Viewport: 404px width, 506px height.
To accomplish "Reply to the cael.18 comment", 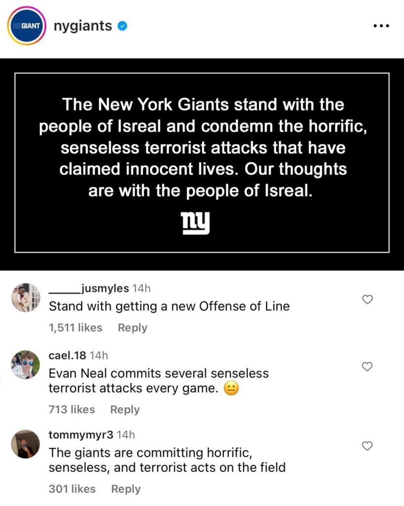I will point(125,410).
